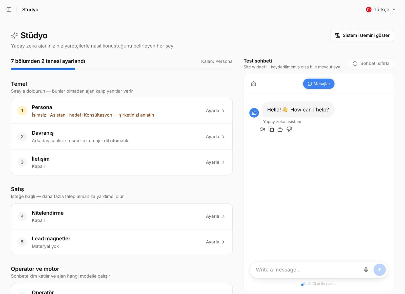Click Ayarla for Davranış
This screenshot has height=294, width=405.
tap(215, 137)
